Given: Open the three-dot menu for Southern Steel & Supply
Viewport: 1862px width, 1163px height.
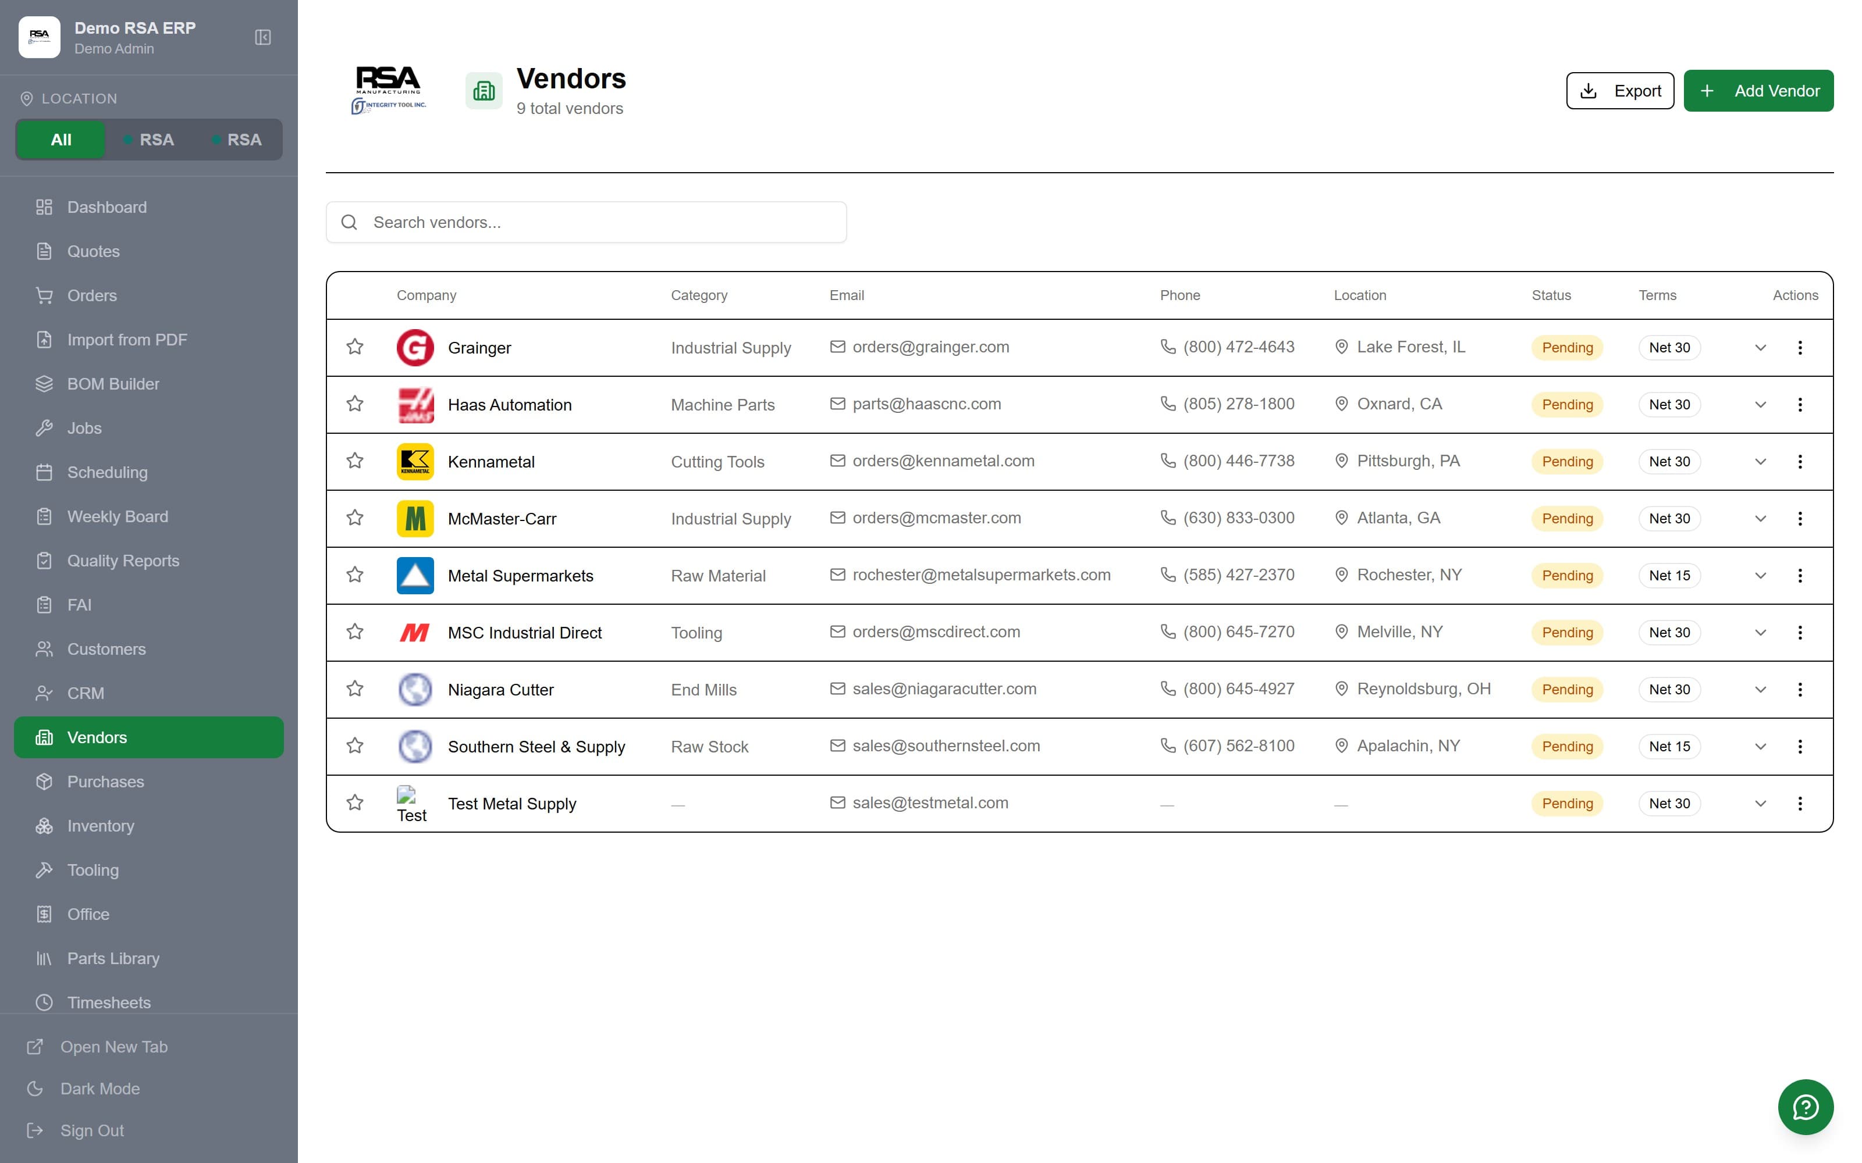Looking at the screenshot, I should [1800, 746].
